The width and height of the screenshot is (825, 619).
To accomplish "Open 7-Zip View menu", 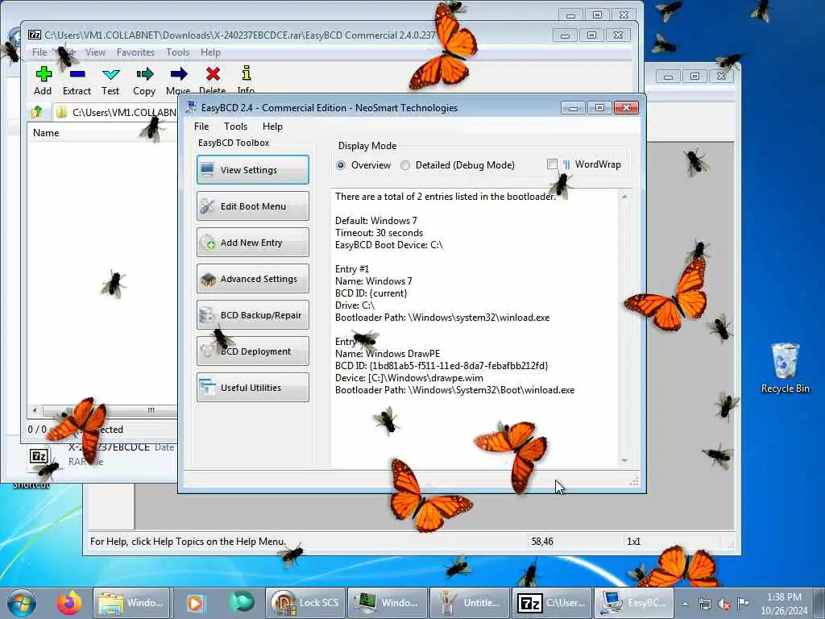I will point(95,52).
